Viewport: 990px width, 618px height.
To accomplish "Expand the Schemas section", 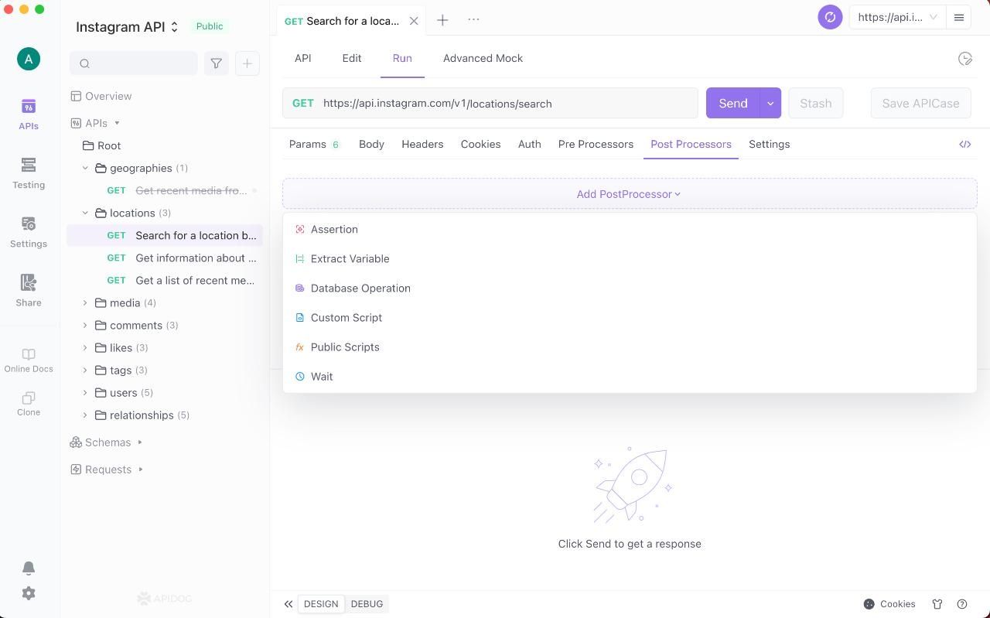I will (140, 442).
